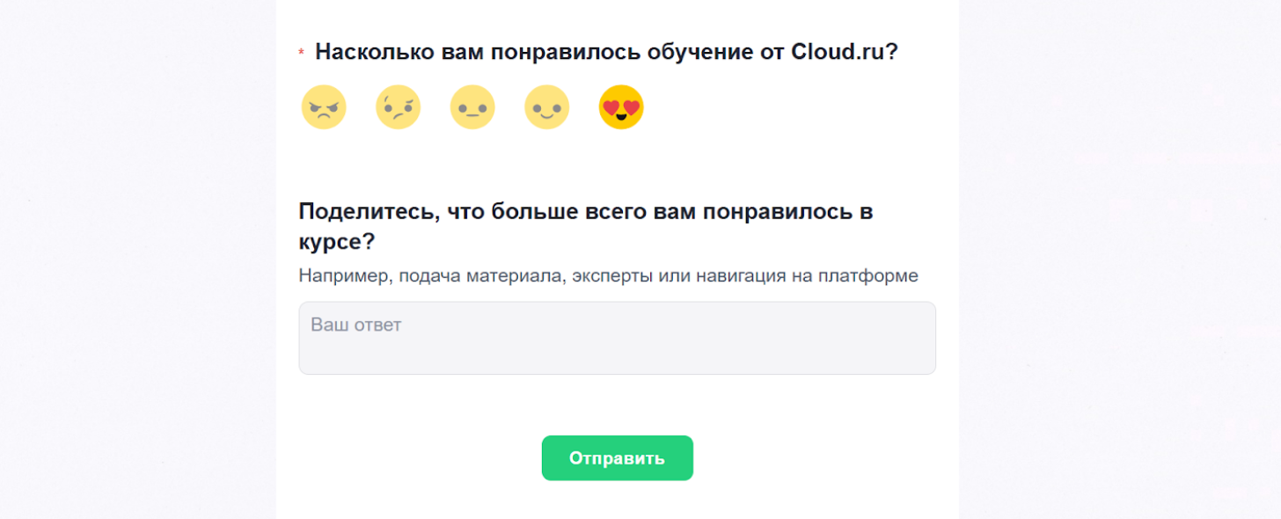Give the second-lowest rating emoji
This screenshot has width=1281, height=519.
[x=398, y=108]
